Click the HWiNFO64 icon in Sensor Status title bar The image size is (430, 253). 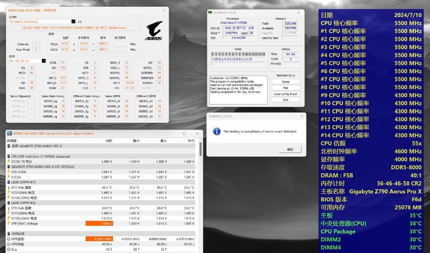click(9, 133)
